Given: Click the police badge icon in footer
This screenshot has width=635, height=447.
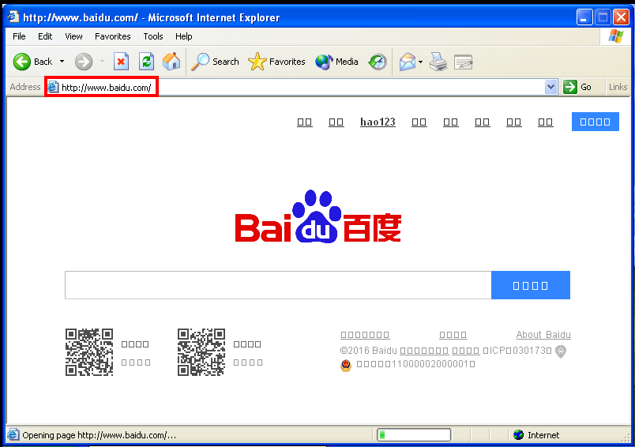Looking at the screenshot, I should 346,365.
